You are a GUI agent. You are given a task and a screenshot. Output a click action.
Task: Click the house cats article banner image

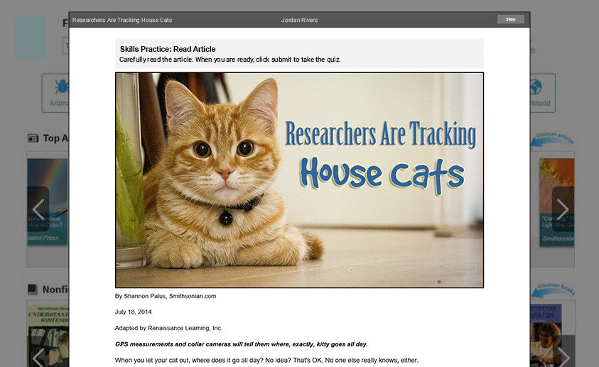(x=299, y=180)
